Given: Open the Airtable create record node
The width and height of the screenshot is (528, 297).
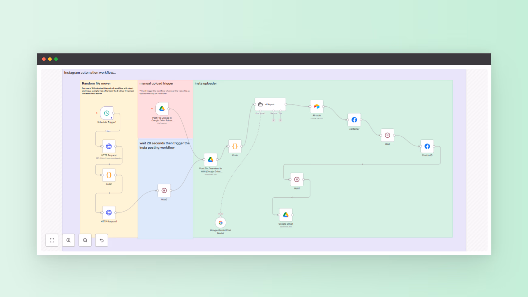Looking at the screenshot, I should 316,107.
